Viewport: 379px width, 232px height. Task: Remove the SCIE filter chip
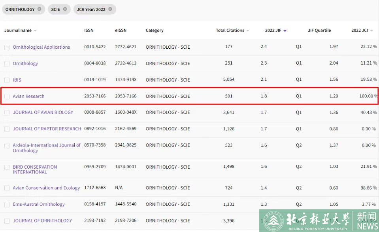coord(65,9)
